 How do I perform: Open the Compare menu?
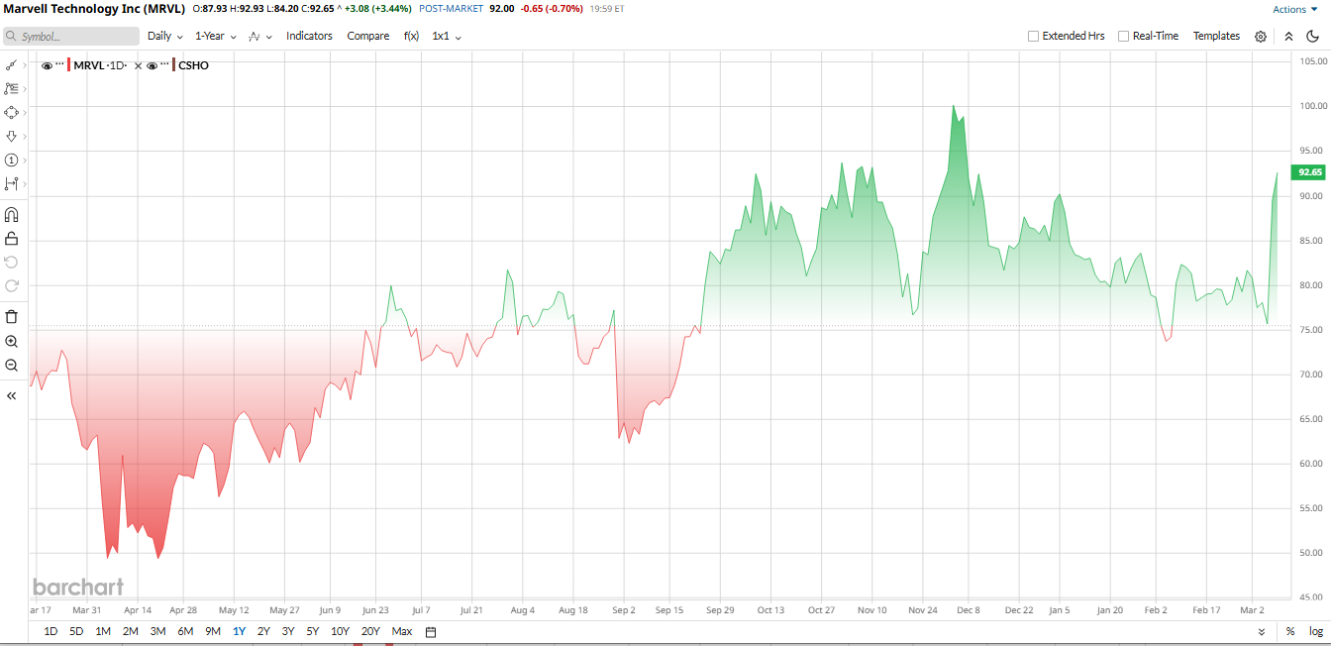(367, 36)
